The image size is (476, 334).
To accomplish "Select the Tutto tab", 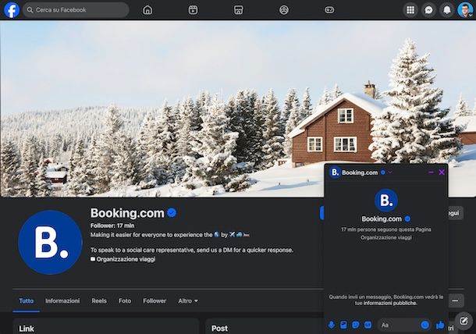I will (x=26, y=300).
